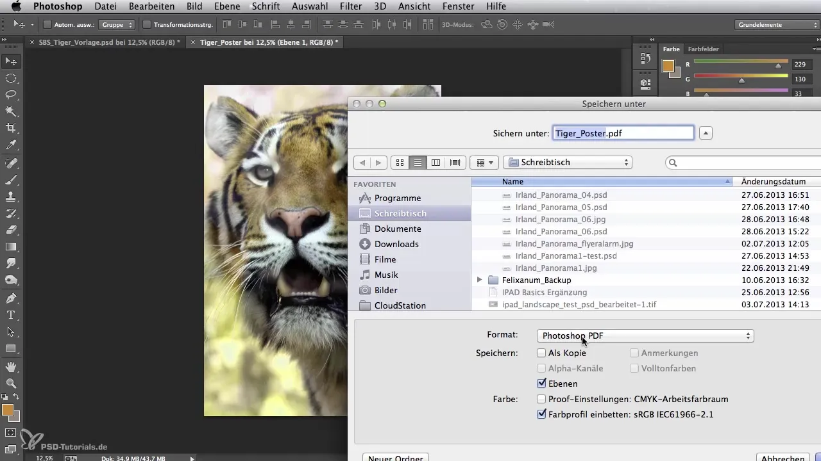Switch save dialog to Cover Flow view
The width and height of the screenshot is (821, 461).
click(x=455, y=163)
